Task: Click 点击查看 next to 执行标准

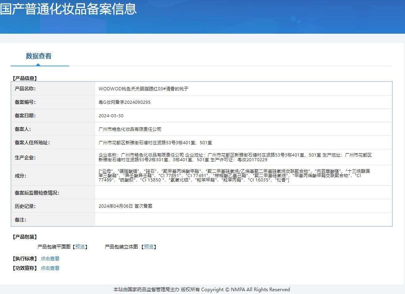Action: (50, 259)
